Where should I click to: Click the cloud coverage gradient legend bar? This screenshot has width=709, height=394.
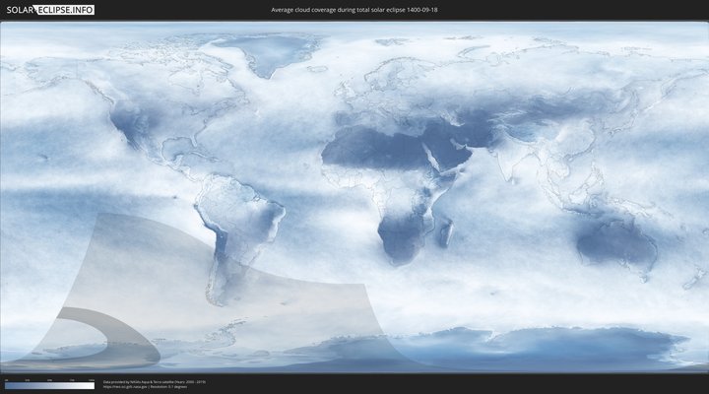pos(49,386)
